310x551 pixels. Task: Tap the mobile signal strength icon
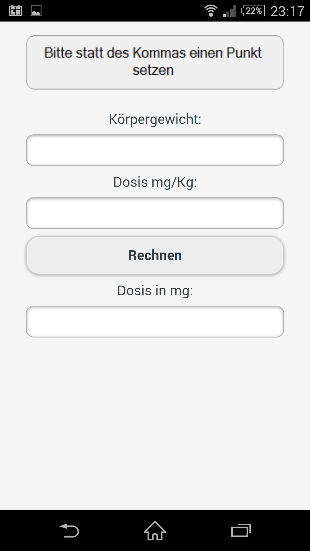click(230, 11)
